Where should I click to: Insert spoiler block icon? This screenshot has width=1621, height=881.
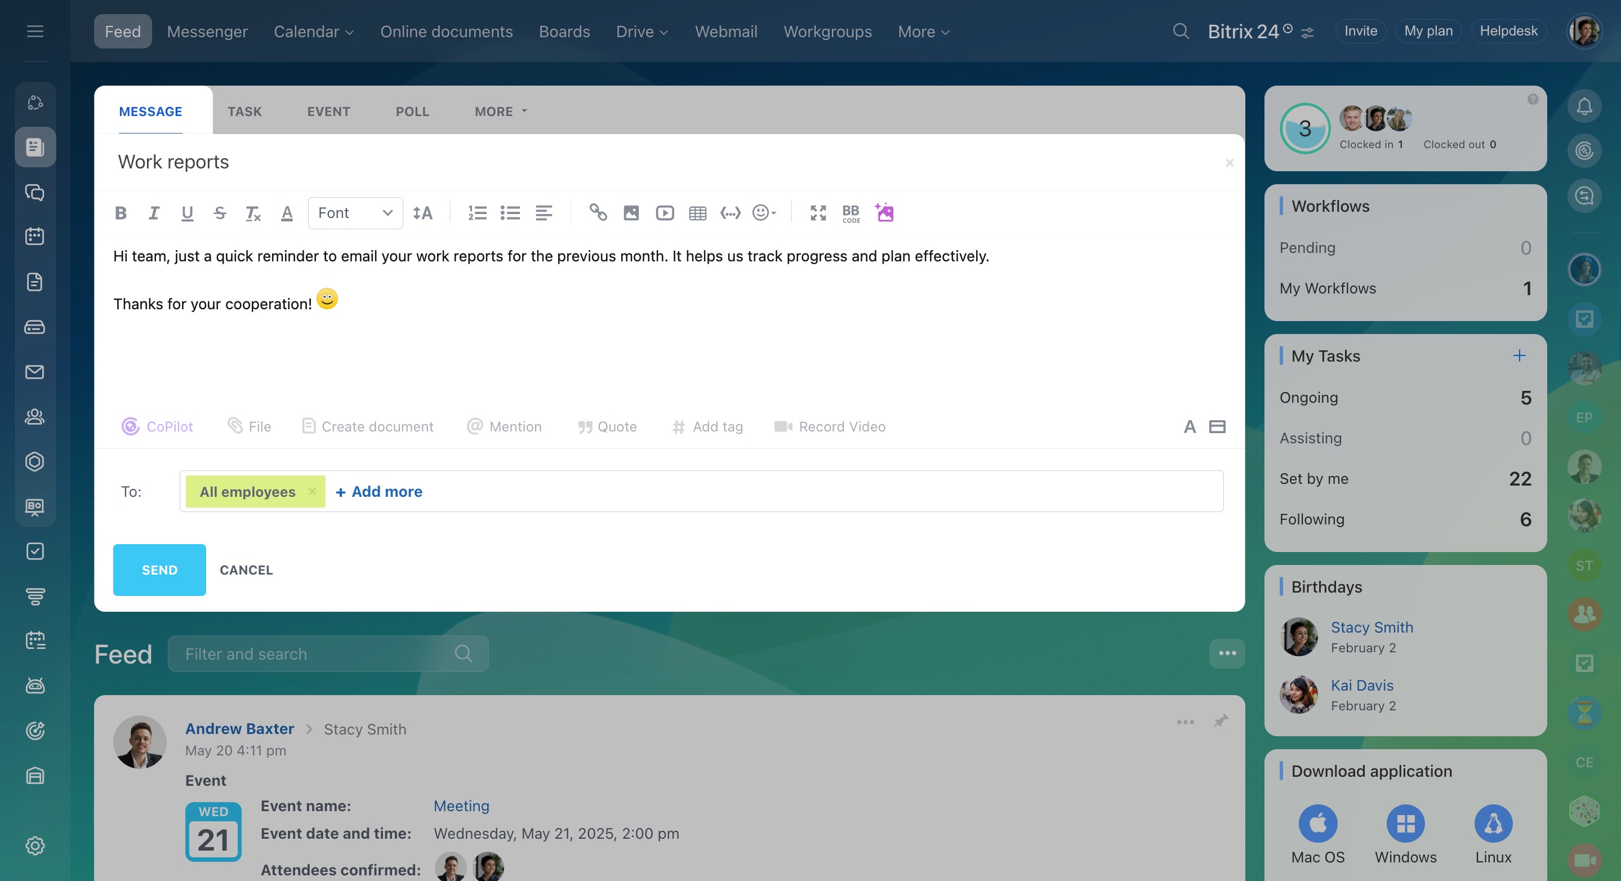pyautogui.click(x=730, y=213)
